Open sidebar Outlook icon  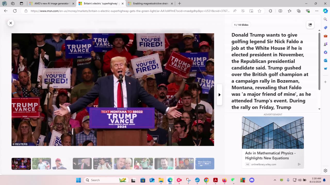[325, 60]
